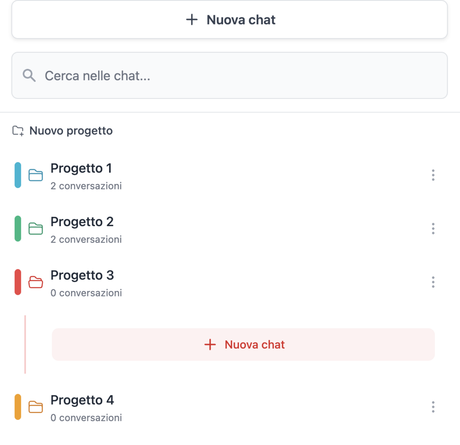Screen dimensions: 460x445
Task: Open the three-dot menu for Progetto 4
Action: point(433,407)
